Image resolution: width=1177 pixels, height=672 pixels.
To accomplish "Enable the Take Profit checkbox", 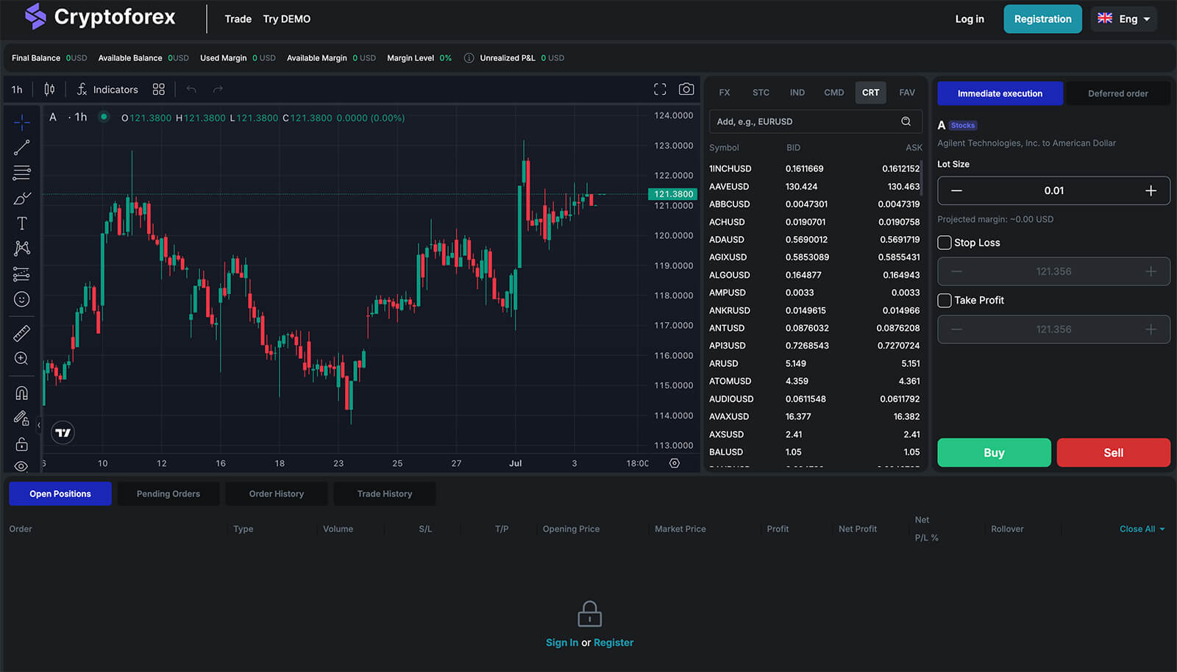I will (945, 300).
